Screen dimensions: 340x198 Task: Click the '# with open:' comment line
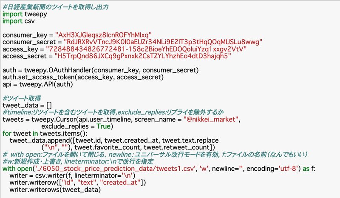coord(155,155)
